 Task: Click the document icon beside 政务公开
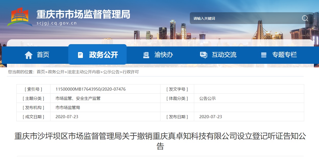[80, 55]
